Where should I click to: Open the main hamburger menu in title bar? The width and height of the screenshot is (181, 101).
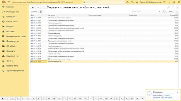[9, 2]
